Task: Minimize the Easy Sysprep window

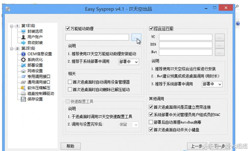Action: [206, 8]
